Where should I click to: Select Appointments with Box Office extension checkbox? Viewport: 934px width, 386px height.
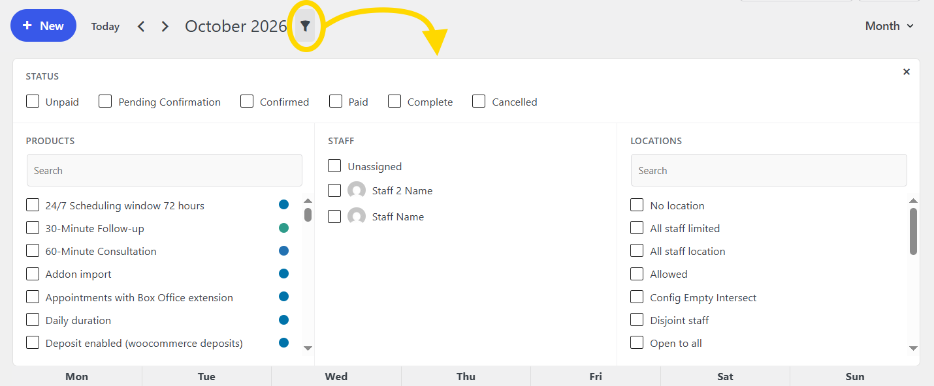tap(33, 297)
